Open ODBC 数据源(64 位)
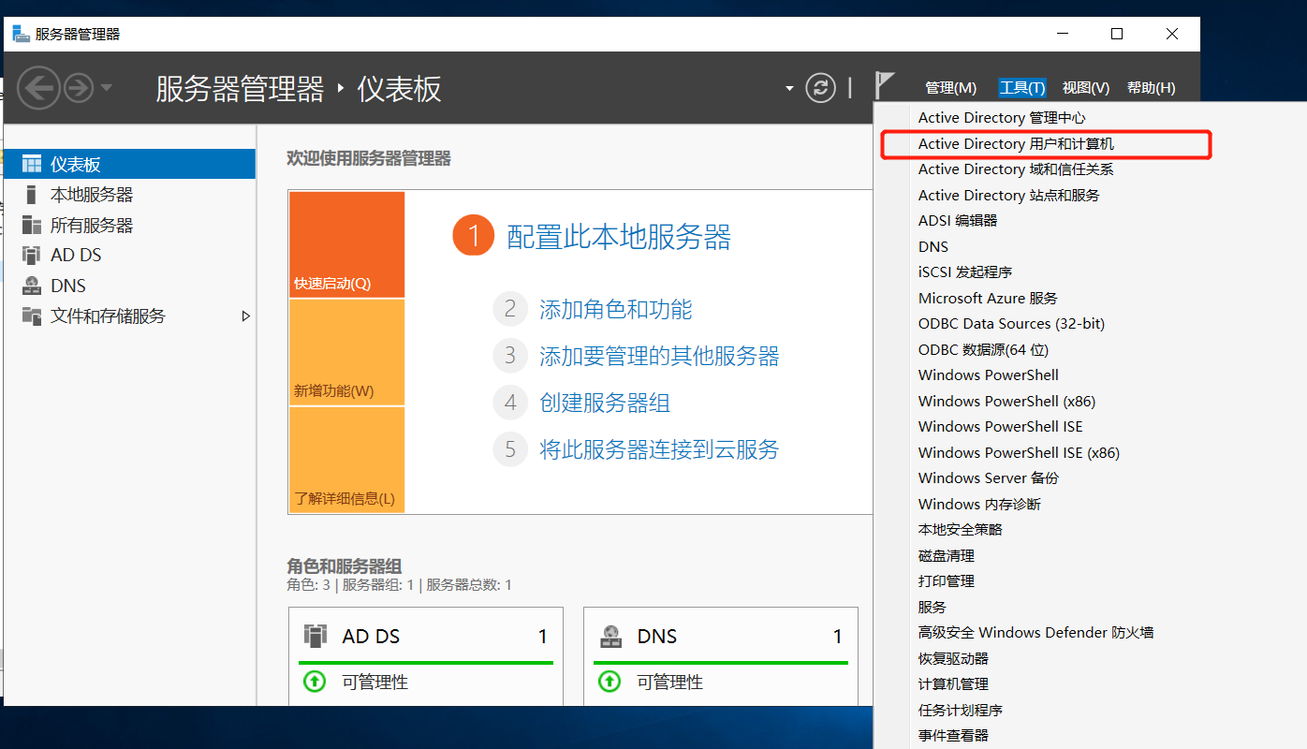The width and height of the screenshot is (1307, 749). pyautogui.click(x=983, y=350)
